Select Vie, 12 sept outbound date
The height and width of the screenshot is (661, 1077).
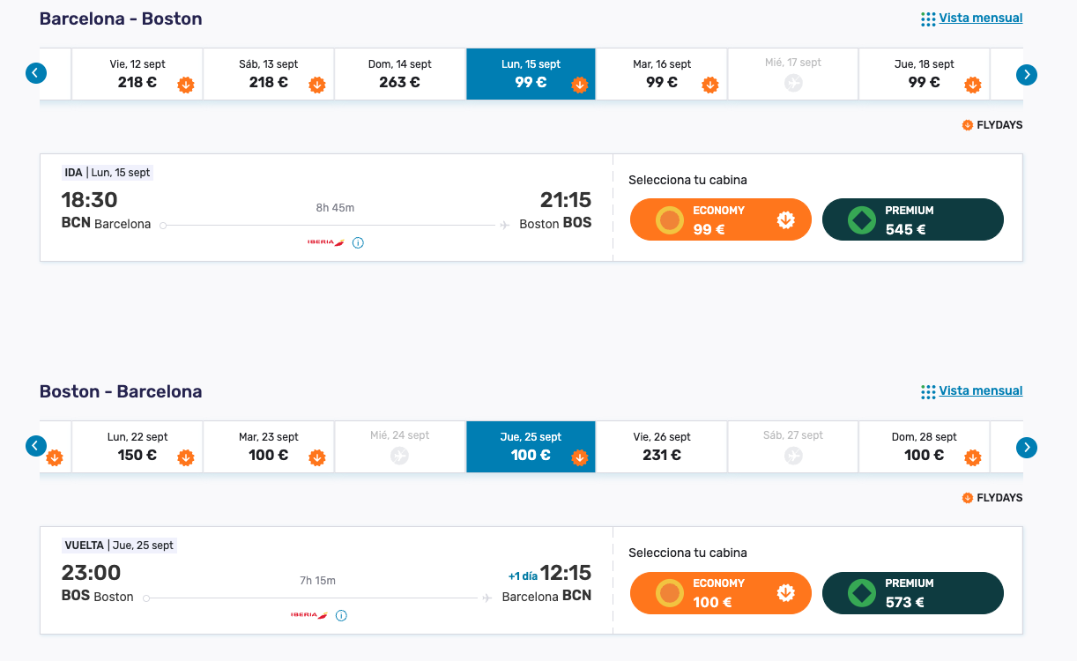(137, 74)
